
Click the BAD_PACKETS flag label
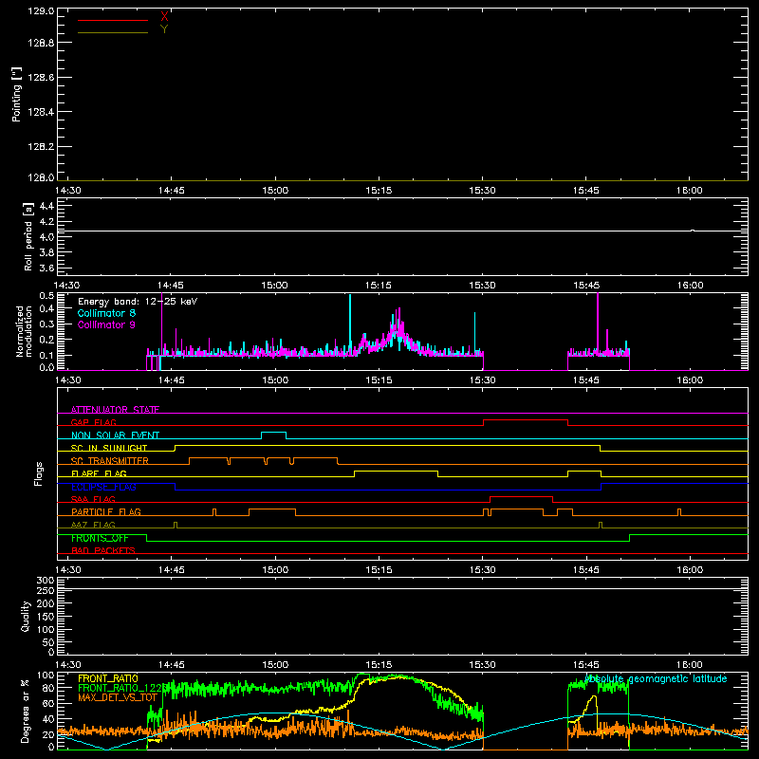coord(103,550)
